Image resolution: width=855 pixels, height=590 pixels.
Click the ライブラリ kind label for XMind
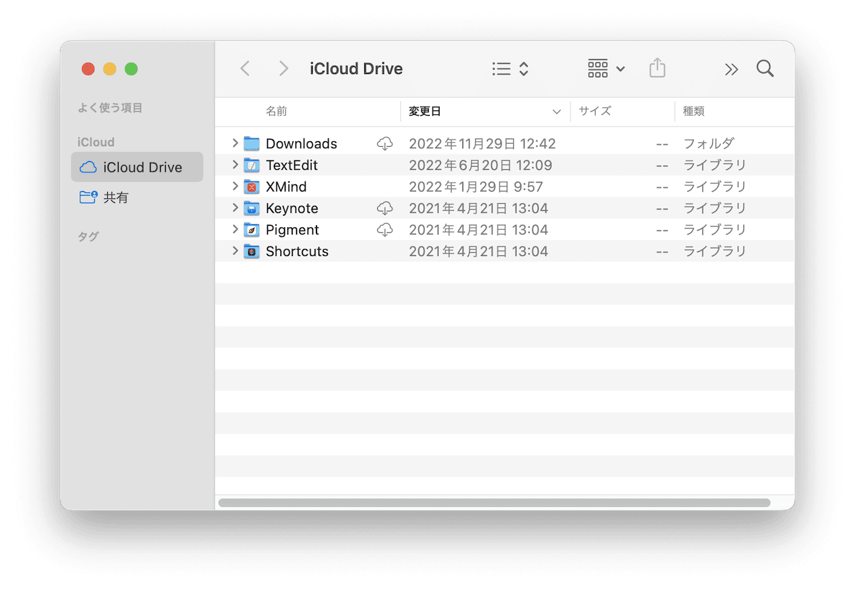coord(715,186)
